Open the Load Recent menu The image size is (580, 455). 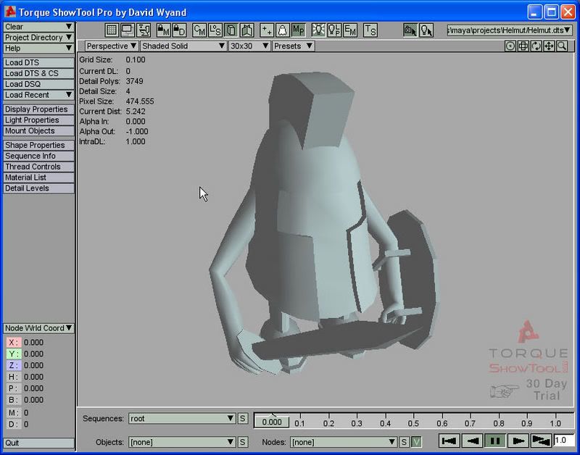[x=38, y=95]
